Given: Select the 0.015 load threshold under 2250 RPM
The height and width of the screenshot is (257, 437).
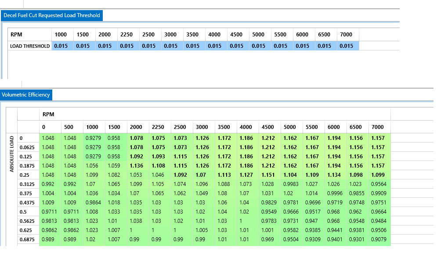Looking at the screenshot, I should (129, 46).
